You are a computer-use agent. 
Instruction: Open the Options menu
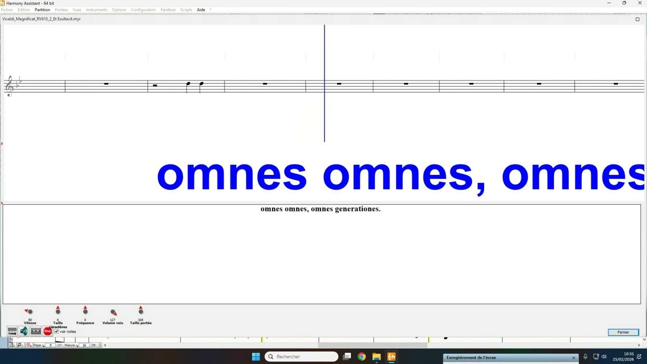click(119, 10)
